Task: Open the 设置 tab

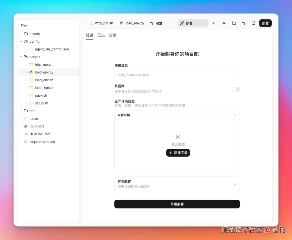Action: [159, 23]
